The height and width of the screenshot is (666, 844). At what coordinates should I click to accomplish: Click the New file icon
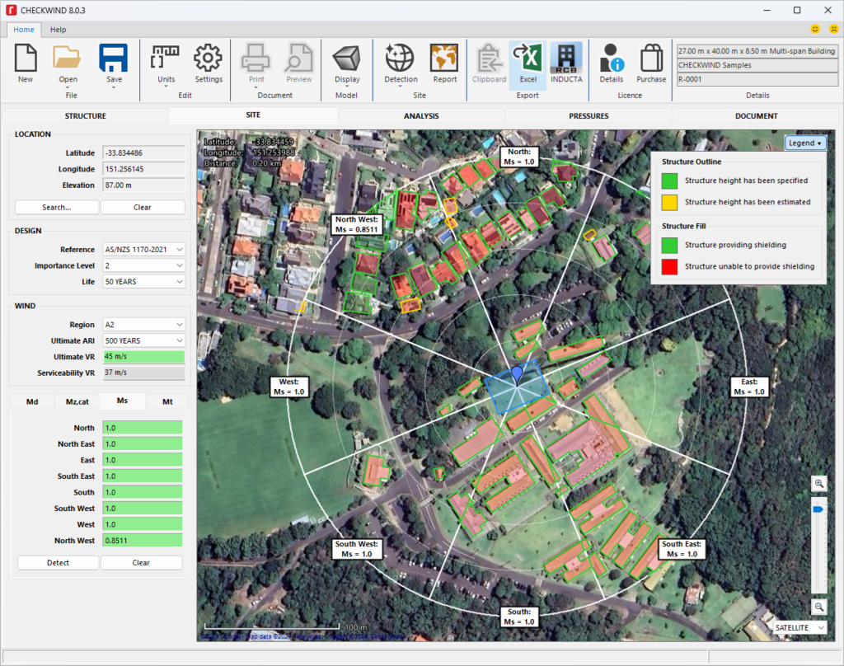point(26,59)
